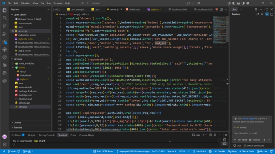Click the errors and warnings count in status bar
The image size is (275, 154).
coord(28,151)
